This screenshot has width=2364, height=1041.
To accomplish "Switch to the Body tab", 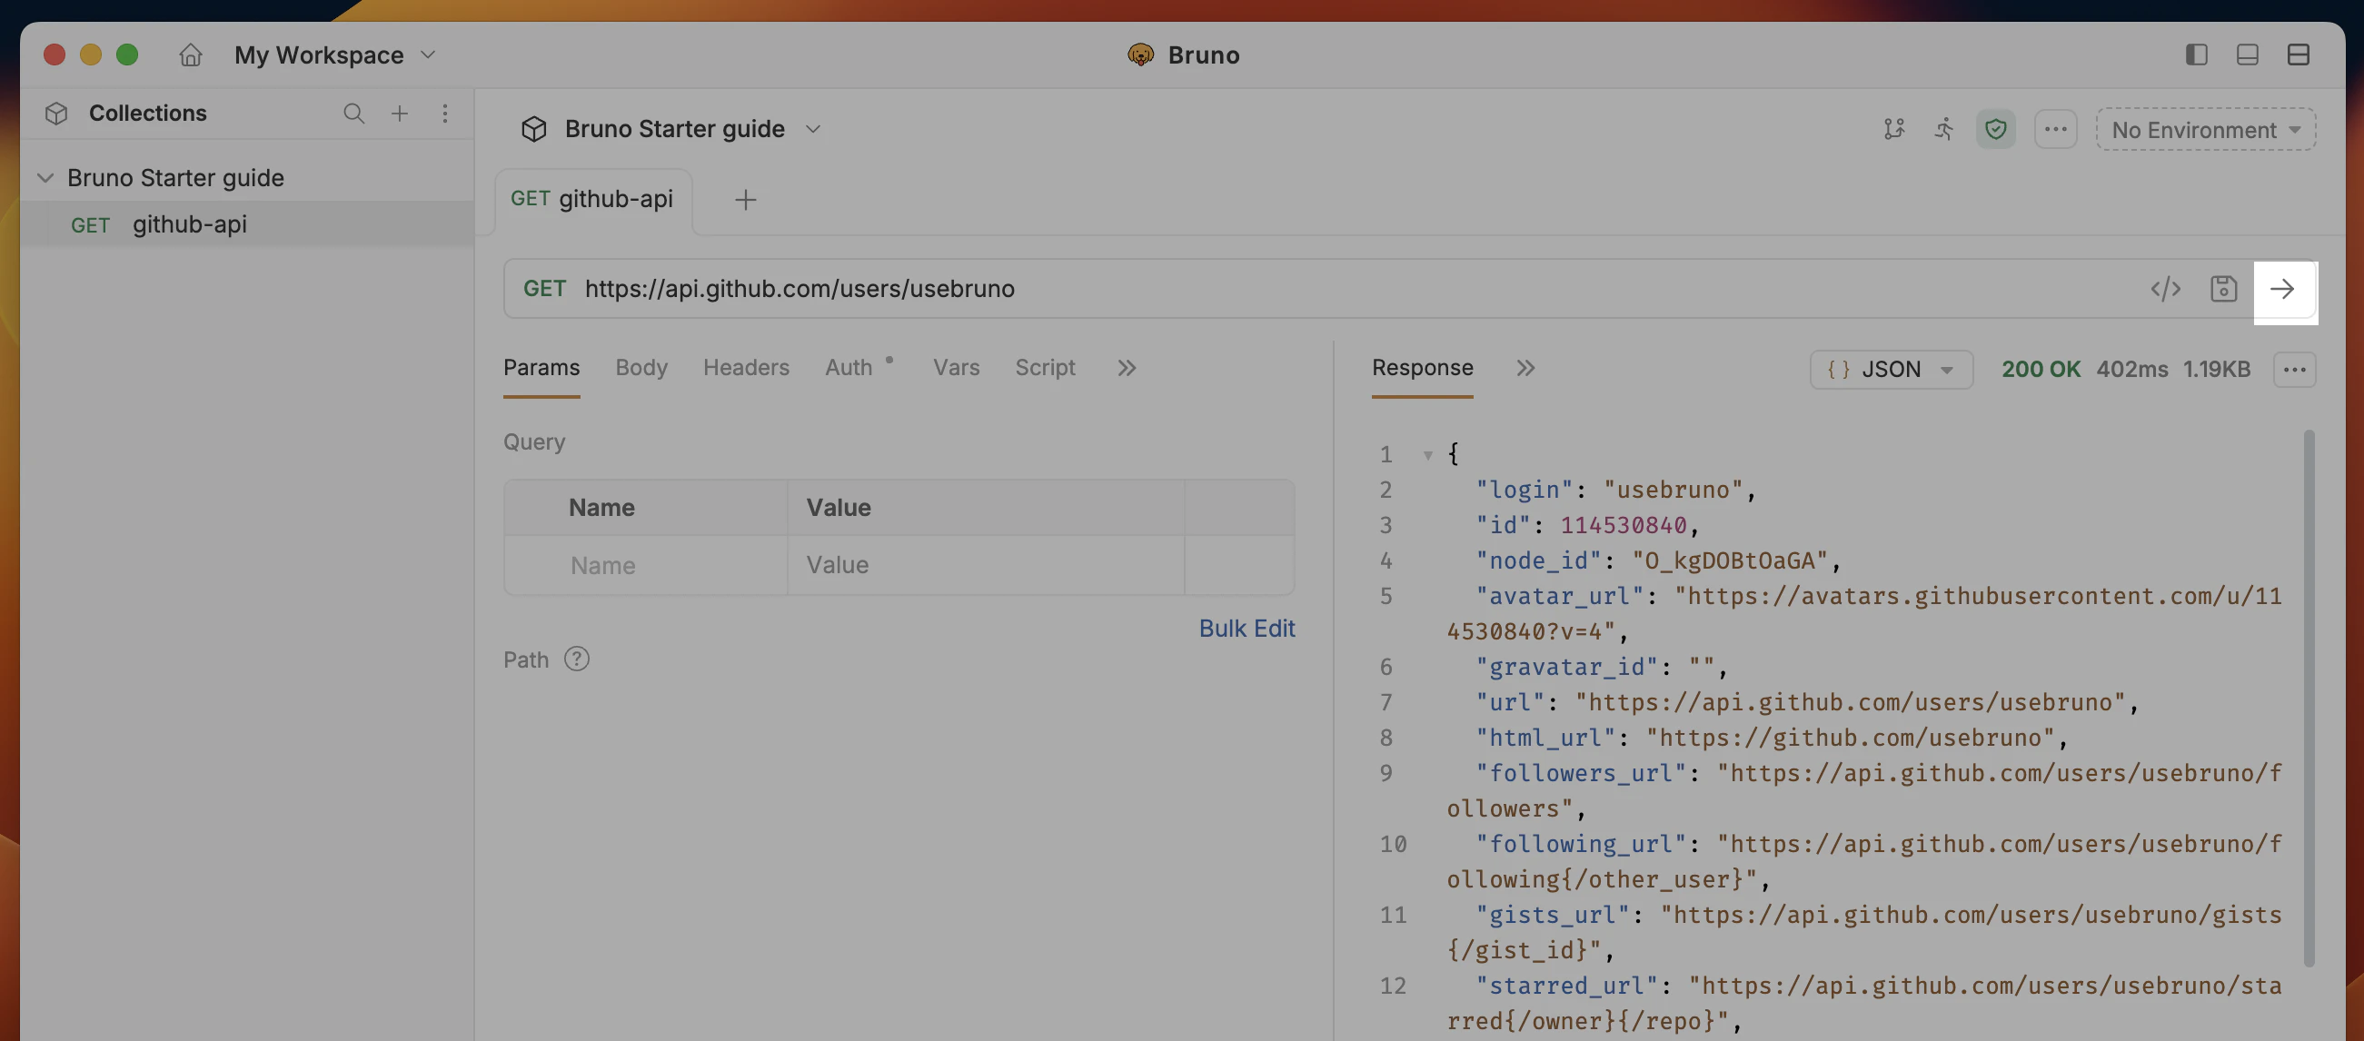I will pyautogui.click(x=641, y=368).
